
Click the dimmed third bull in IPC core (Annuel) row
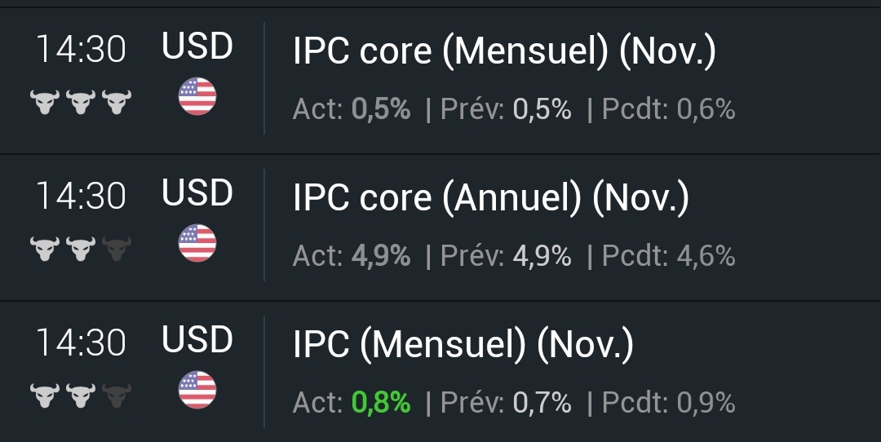tap(117, 249)
